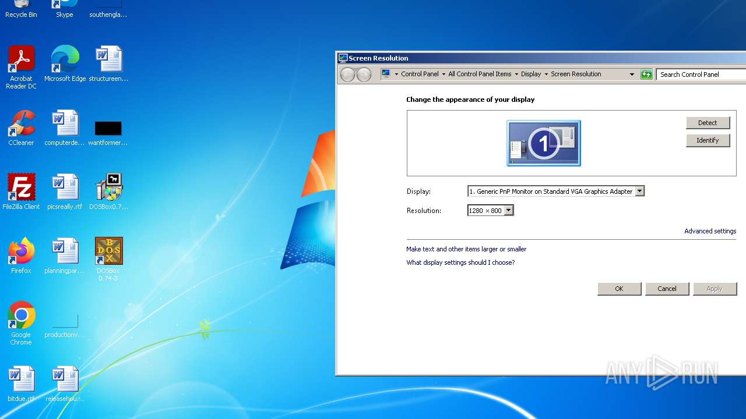Click the Screen Resolution title bar icon
This screenshot has width=746, height=419.
343,58
